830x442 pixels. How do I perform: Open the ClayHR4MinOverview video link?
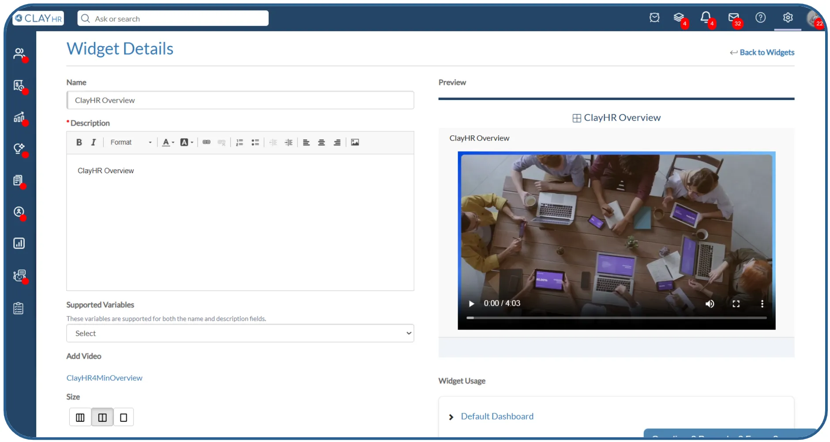pyautogui.click(x=105, y=378)
